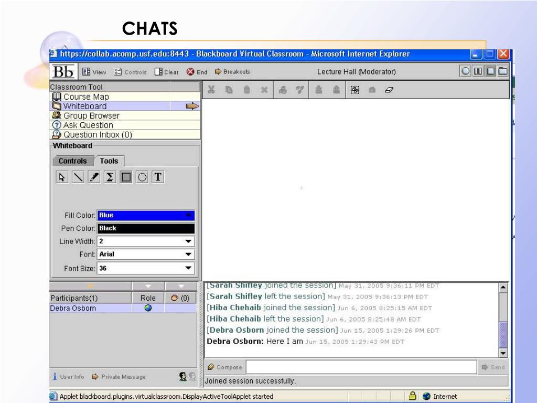Select the Pen freehand tool
Screen dimensions: 537x403
point(94,177)
